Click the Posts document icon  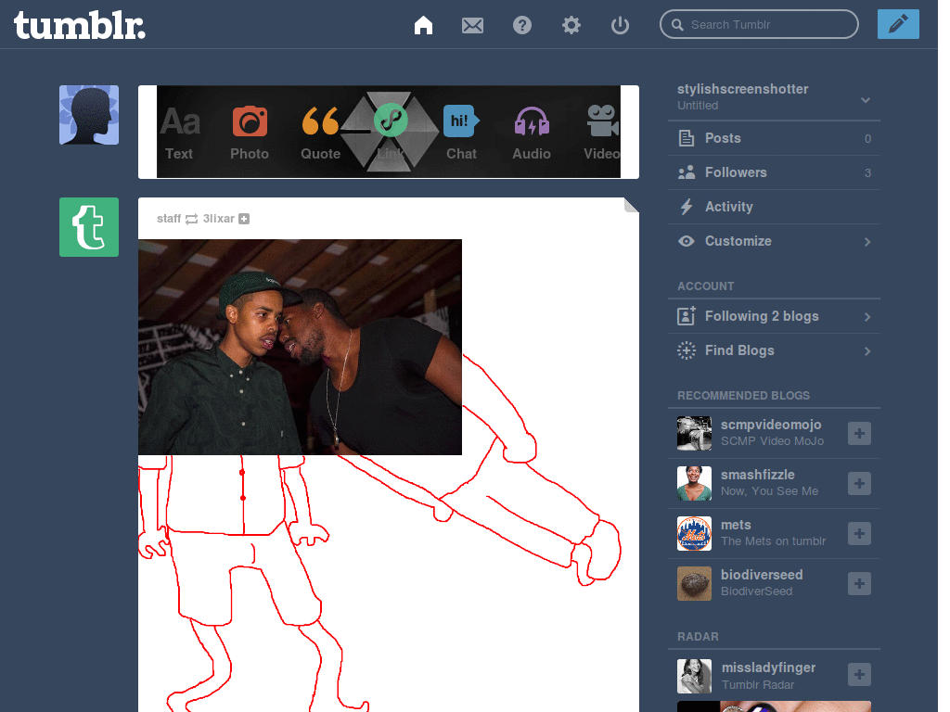click(x=687, y=138)
